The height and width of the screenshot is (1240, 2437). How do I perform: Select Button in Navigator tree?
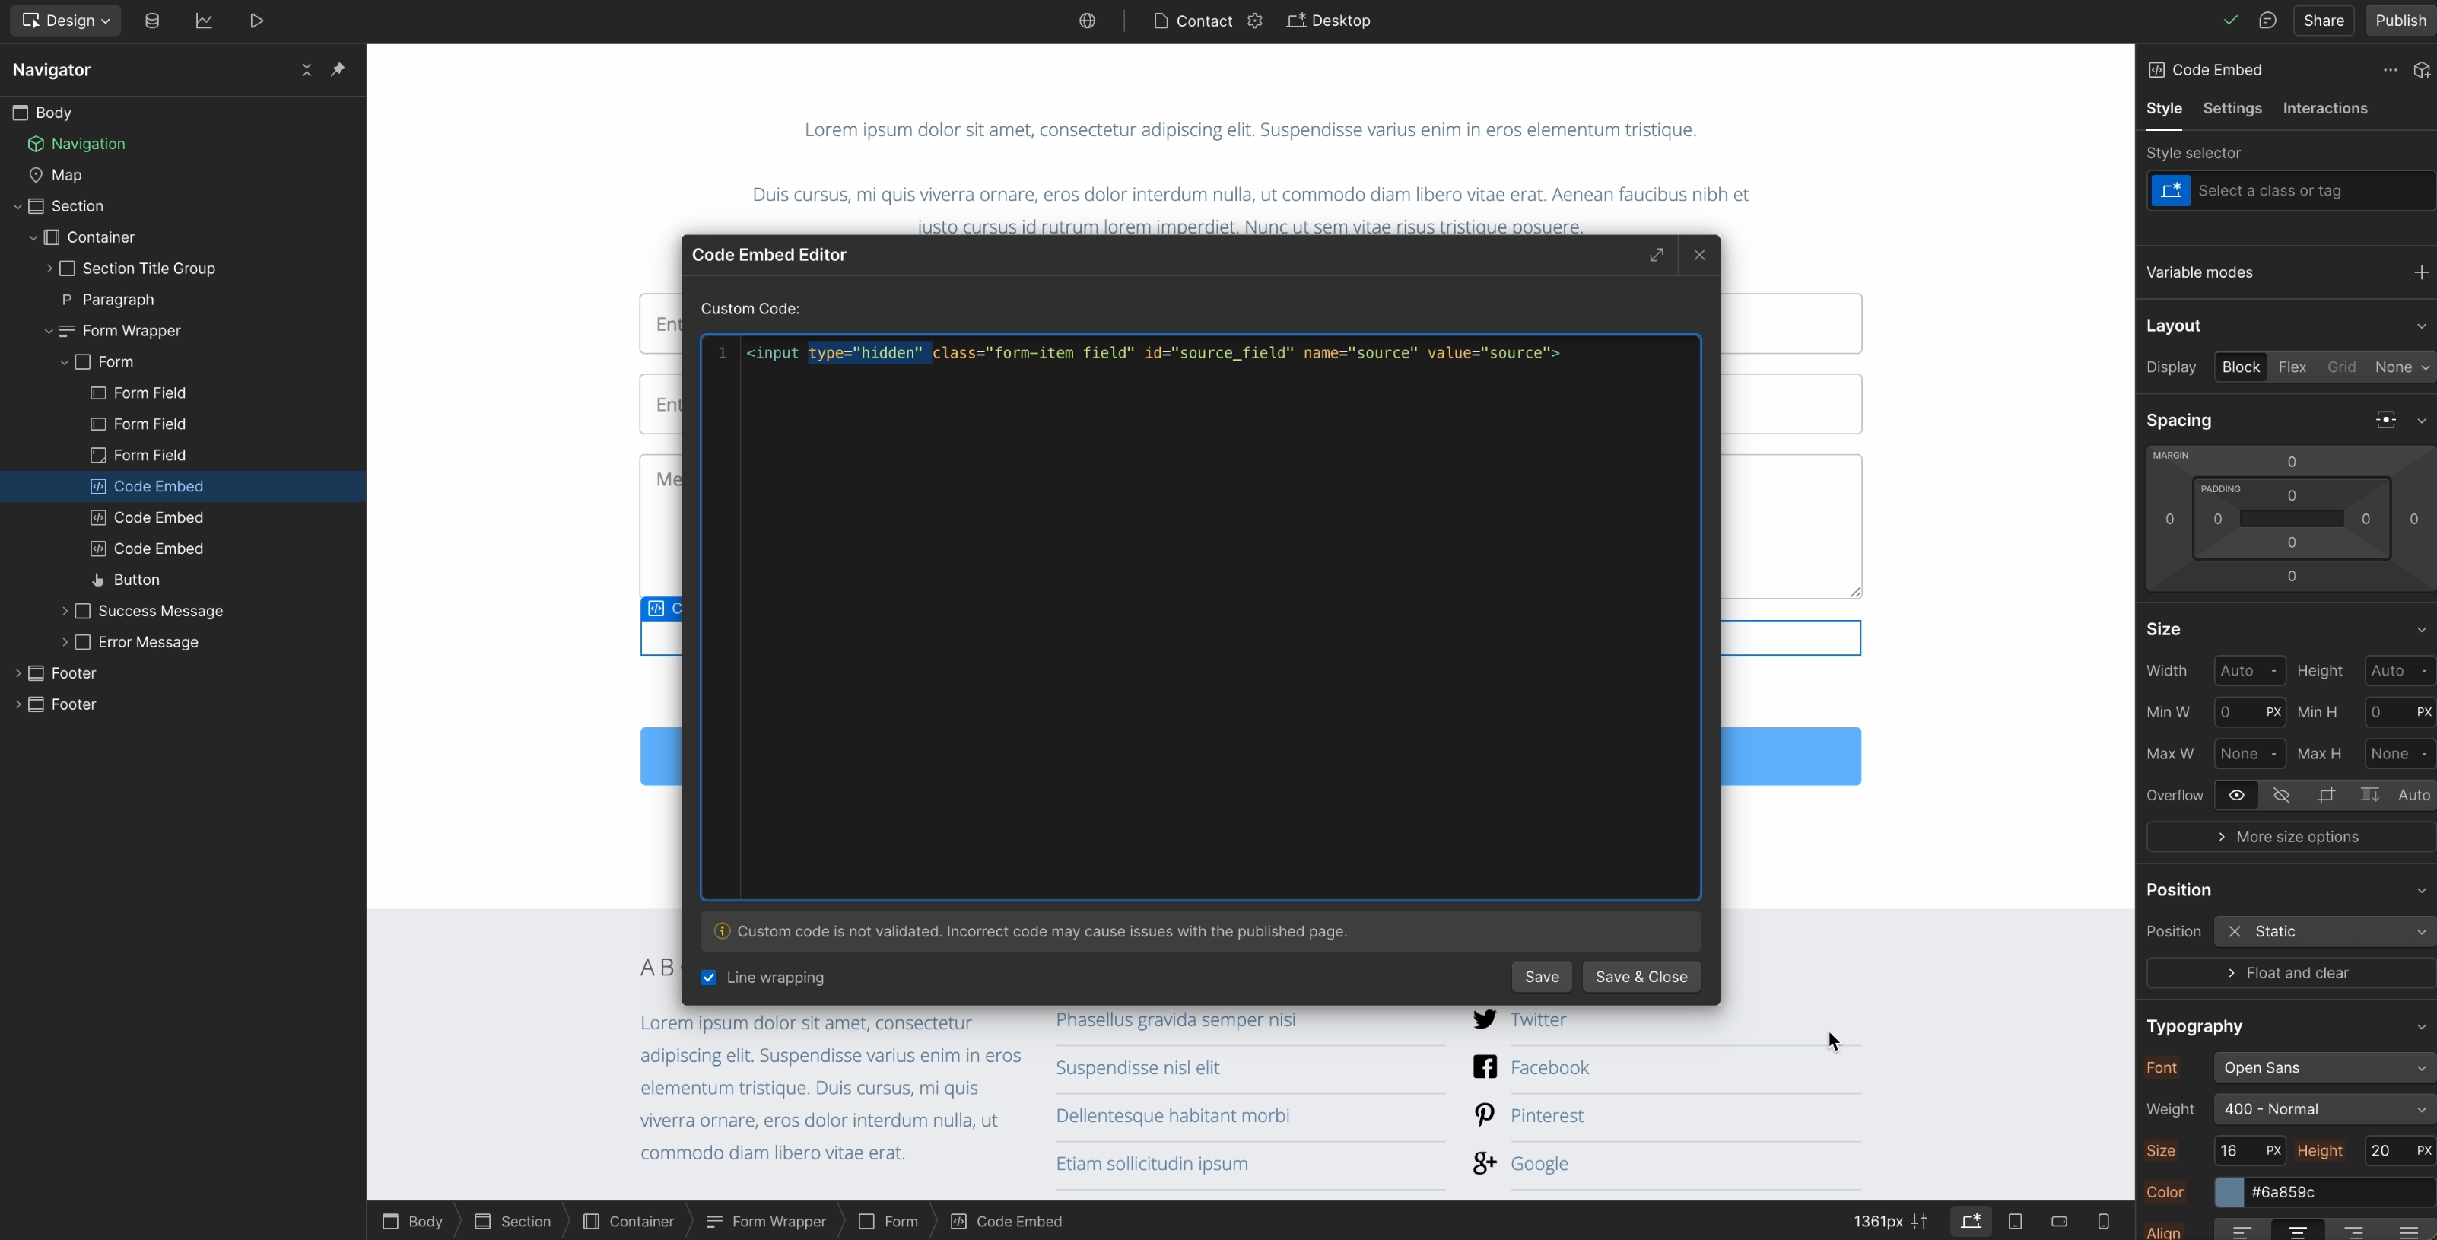[136, 579]
